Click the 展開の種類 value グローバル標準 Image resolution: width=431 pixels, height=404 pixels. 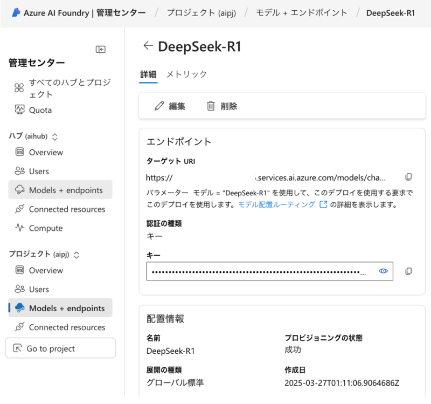175,382
